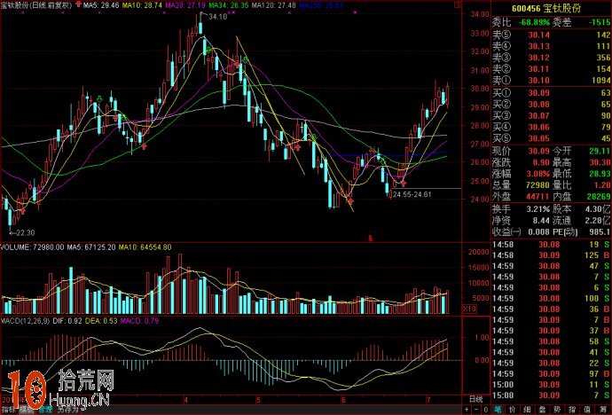Switch to the 势 trend tab
The width and height of the screenshot is (612, 415).
point(557,410)
